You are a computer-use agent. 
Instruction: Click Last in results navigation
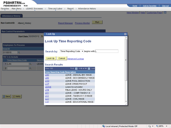(93, 69)
